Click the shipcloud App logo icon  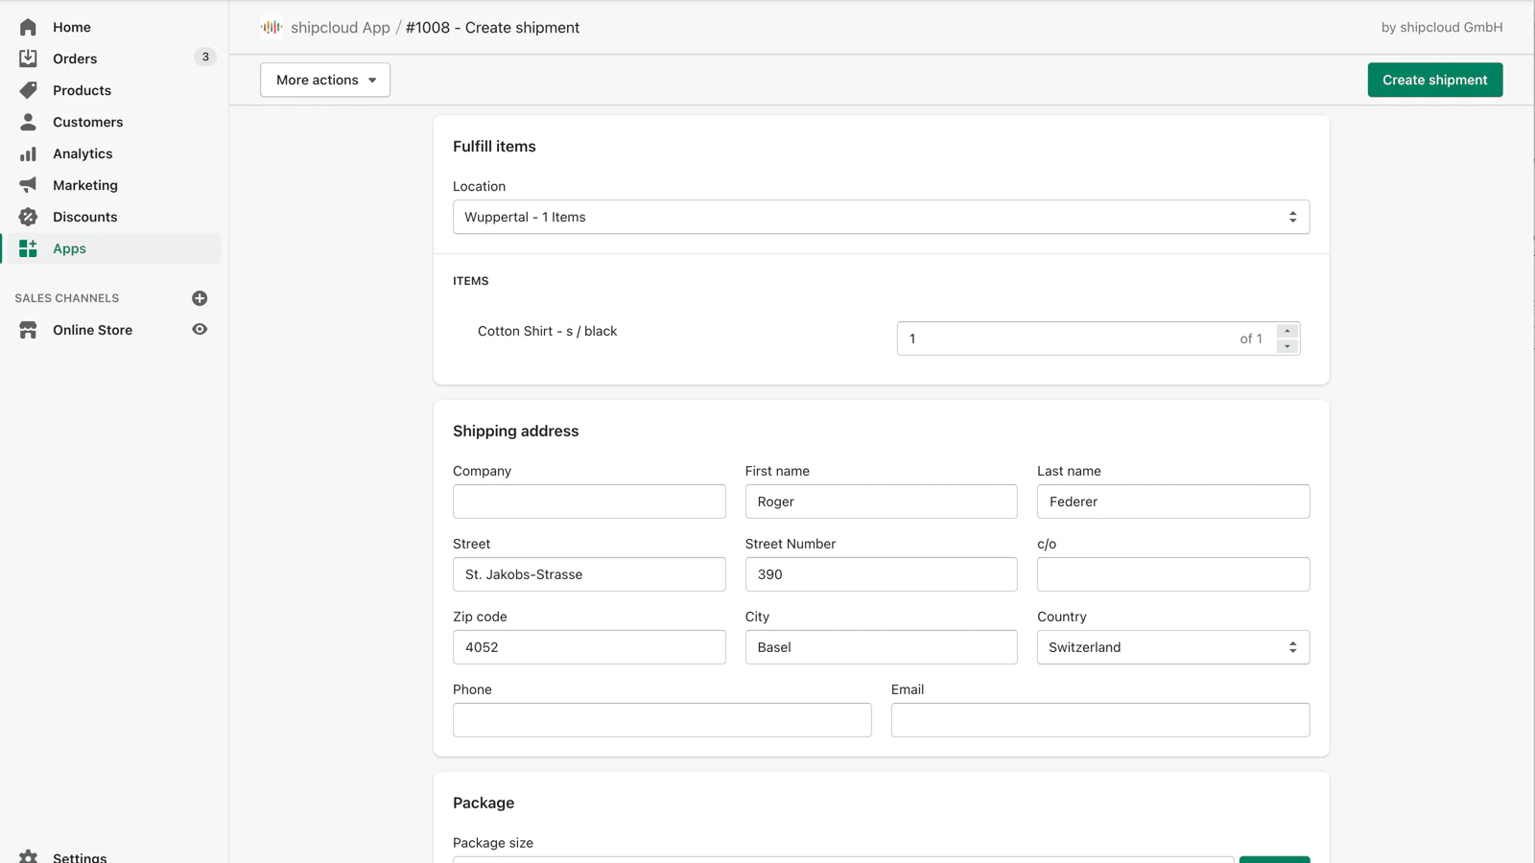pyautogui.click(x=272, y=28)
